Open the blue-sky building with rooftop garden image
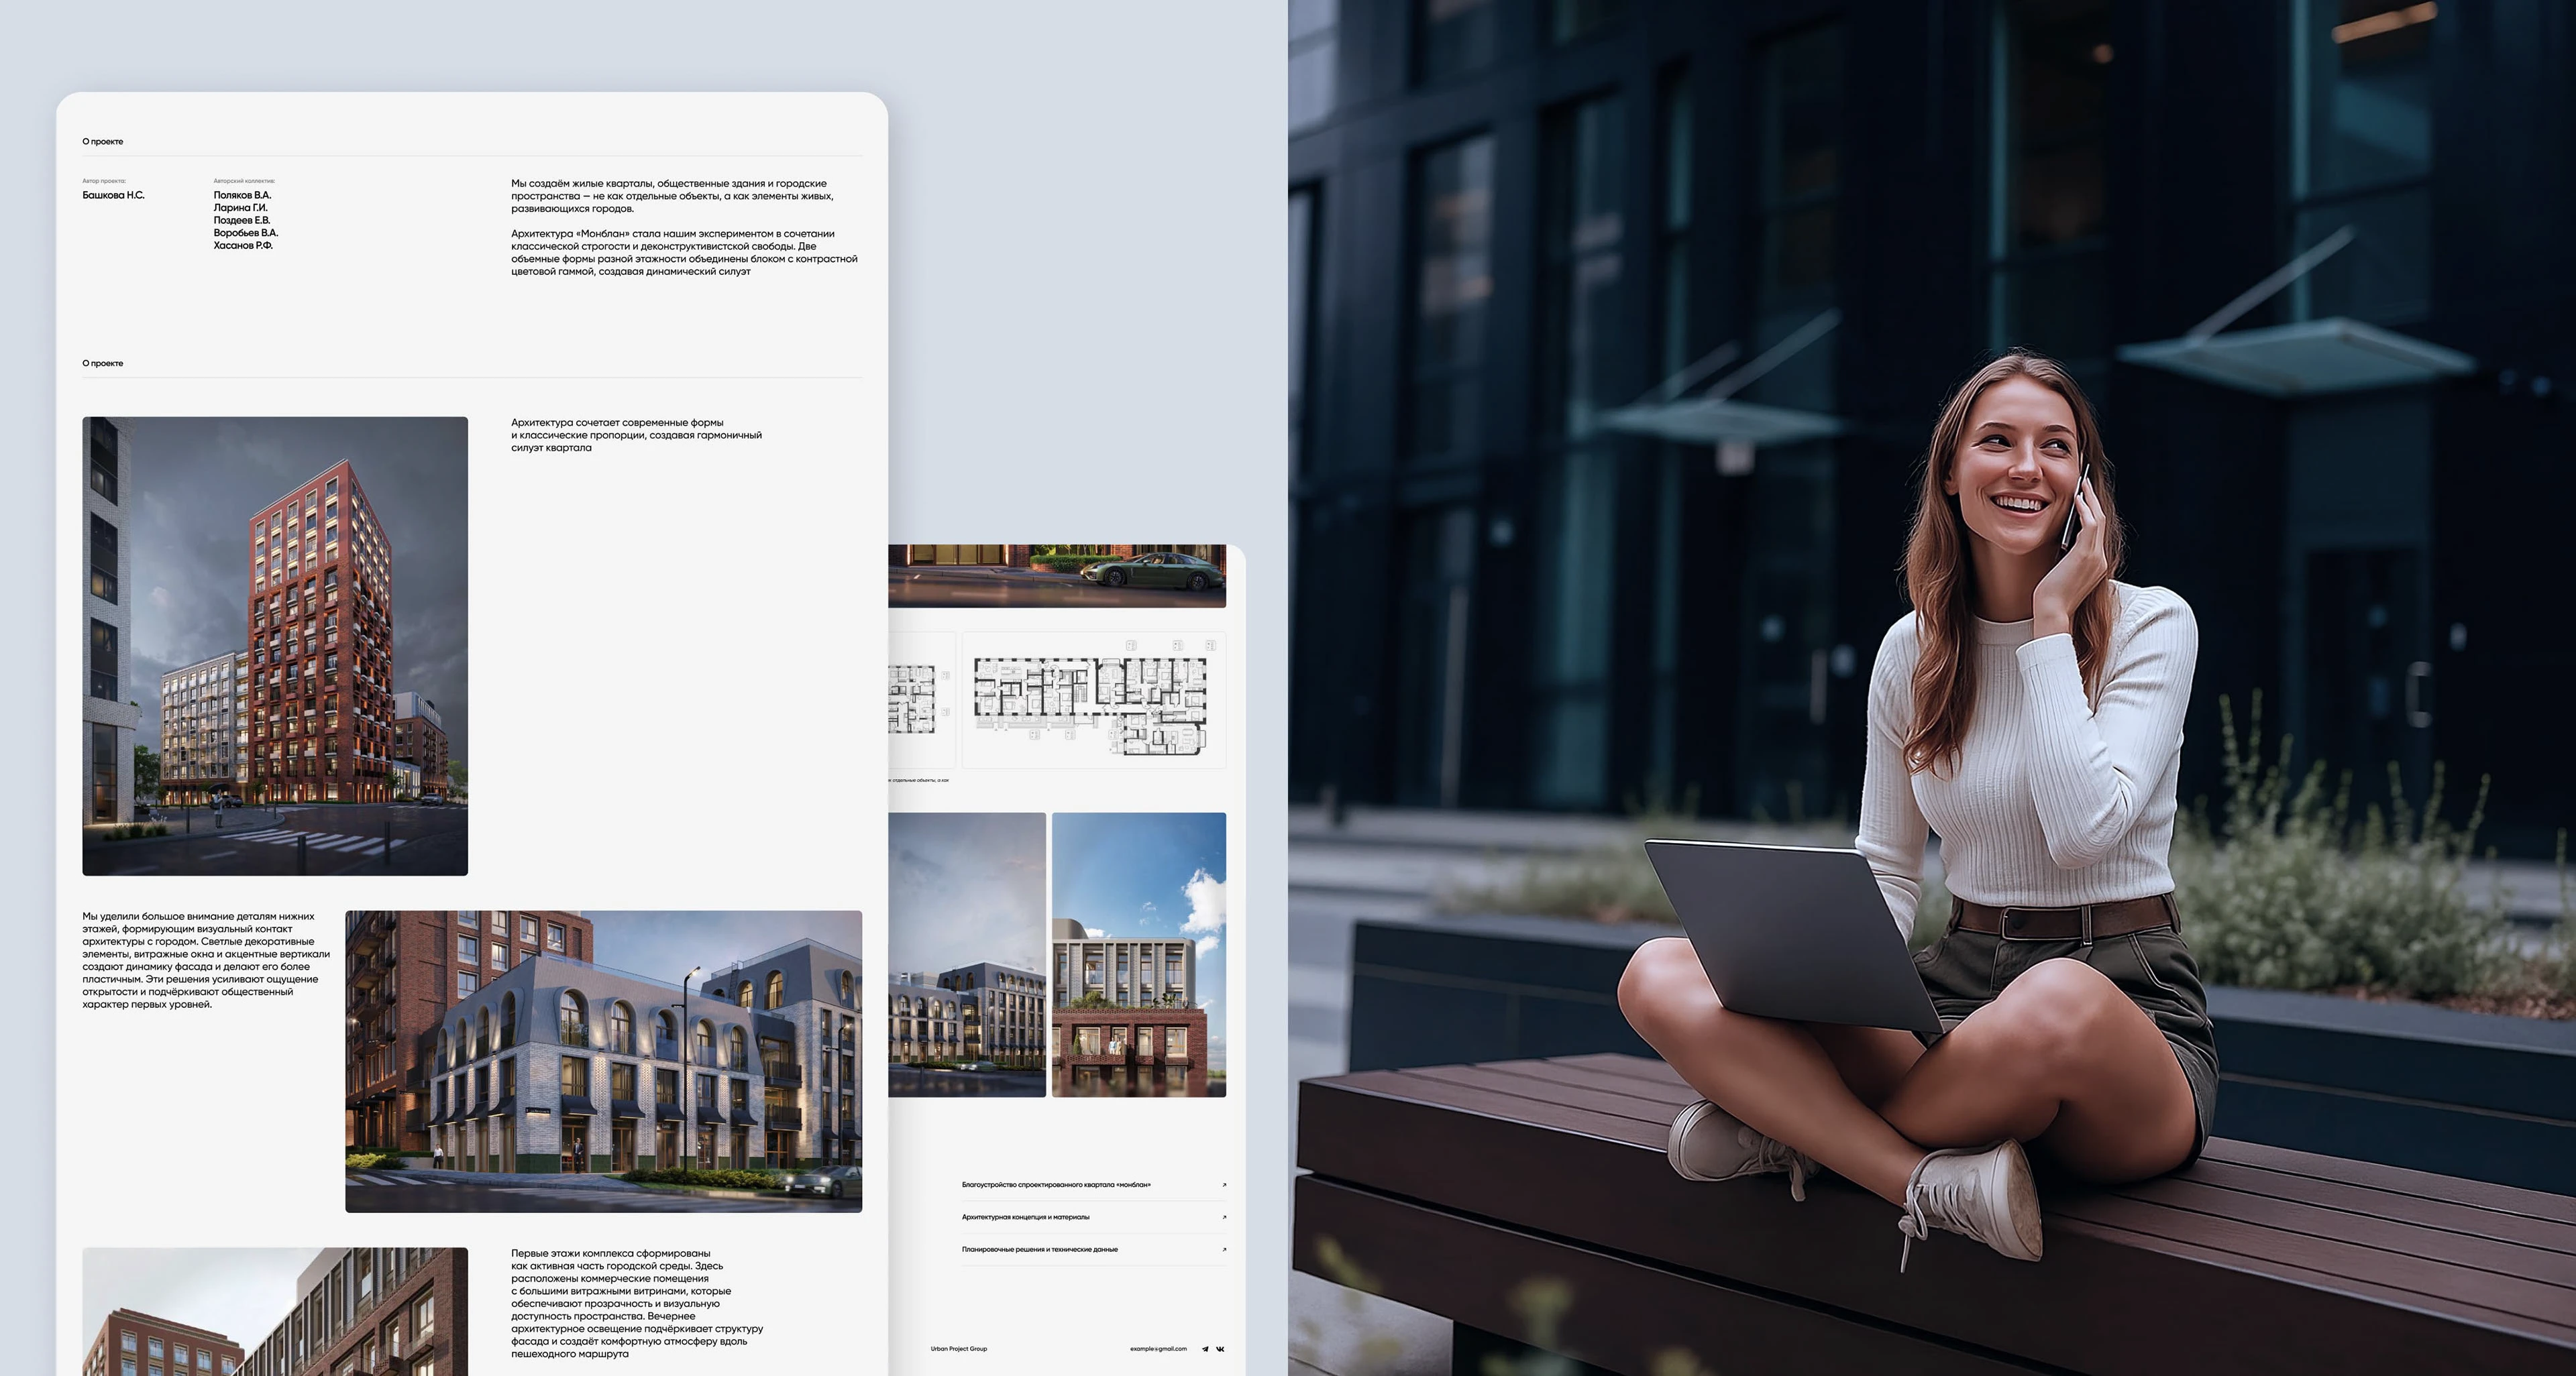 1138,954
